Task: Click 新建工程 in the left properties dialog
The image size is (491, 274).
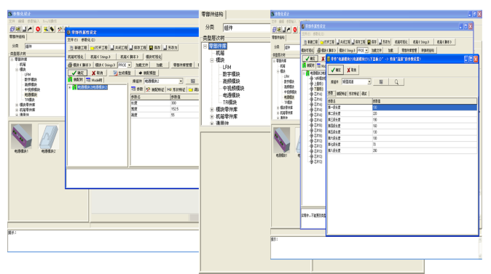Action: 78,48
